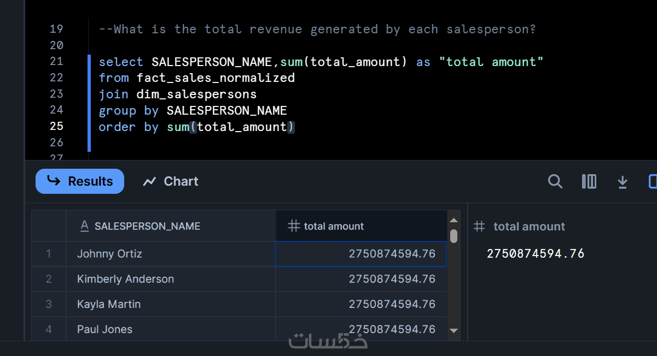Select row number 3 in results
The width and height of the screenshot is (657, 356).
click(49, 304)
